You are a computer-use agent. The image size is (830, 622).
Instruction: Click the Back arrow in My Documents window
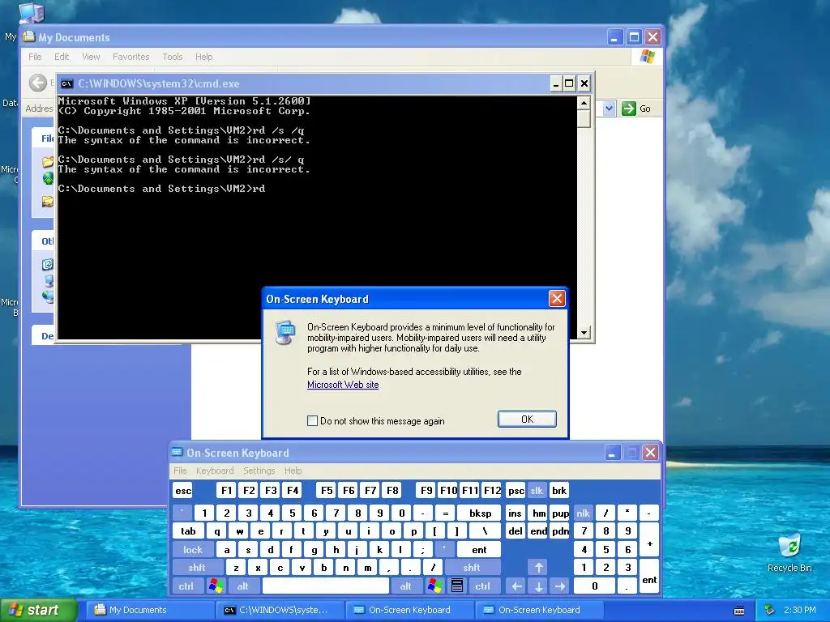pos(38,83)
